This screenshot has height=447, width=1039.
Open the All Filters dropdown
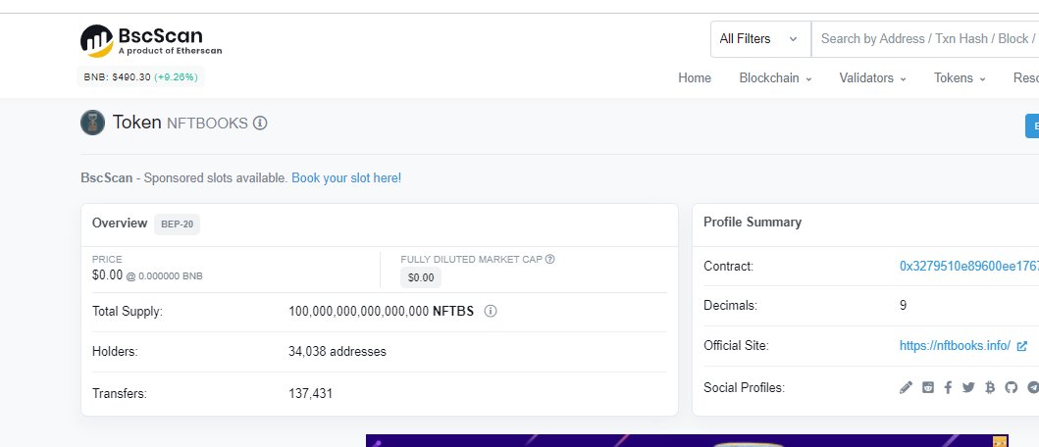[x=760, y=39]
